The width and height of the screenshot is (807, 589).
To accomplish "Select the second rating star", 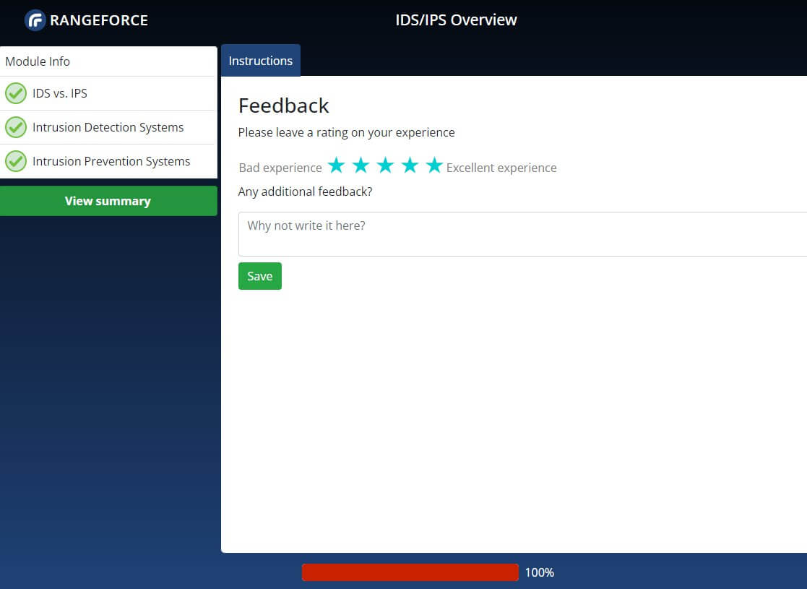I will click(361, 166).
